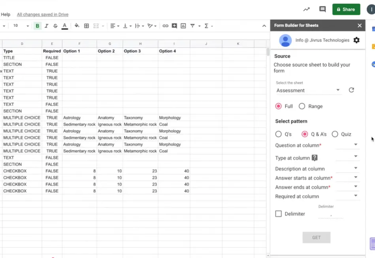This screenshot has height=258, width=375.
Task: Apply italic formatting to cell
Action: (46, 26)
